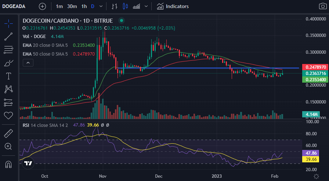Click the Oct date label on the time axis
Viewport: 329px width, 181px height.
pos(44,176)
